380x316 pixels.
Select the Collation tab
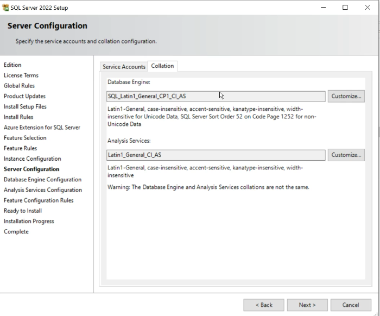coord(162,66)
